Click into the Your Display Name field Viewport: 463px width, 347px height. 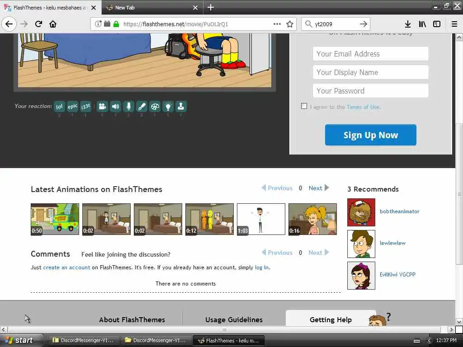[371, 72]
